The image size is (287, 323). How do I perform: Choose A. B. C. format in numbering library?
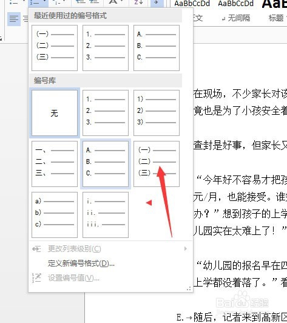point(106,164)
